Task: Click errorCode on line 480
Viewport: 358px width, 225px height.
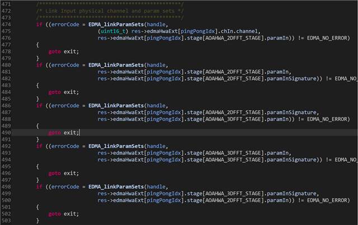Action: coord(65,65)
